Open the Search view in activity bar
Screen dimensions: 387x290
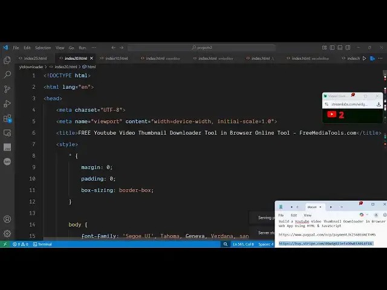[x=7, y=74]
